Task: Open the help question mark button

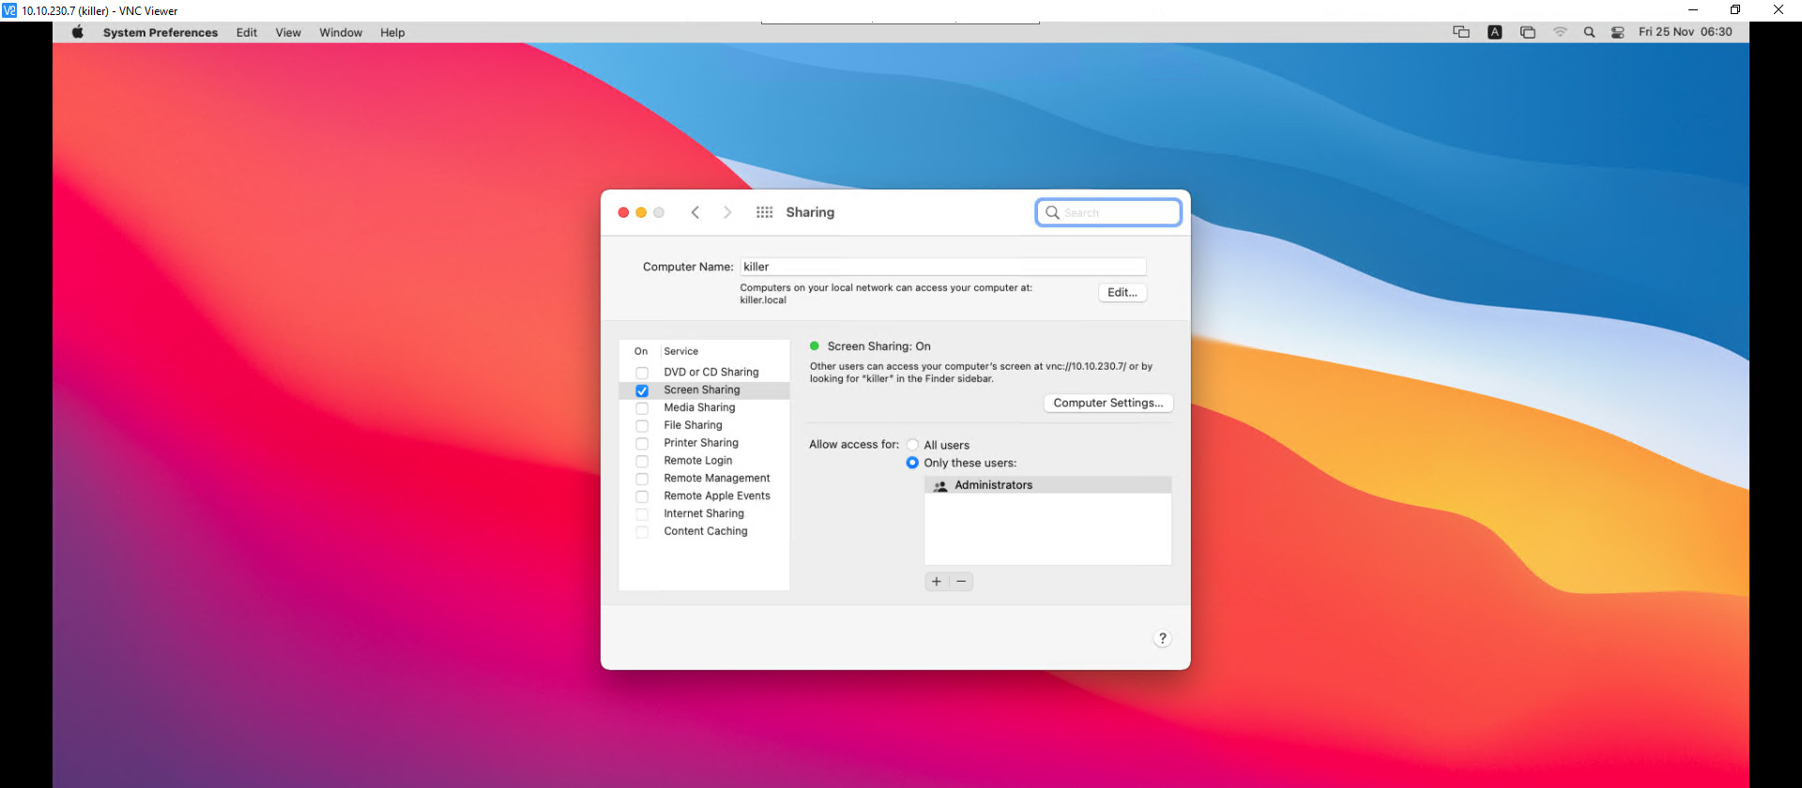Action: click(1163, 638)
